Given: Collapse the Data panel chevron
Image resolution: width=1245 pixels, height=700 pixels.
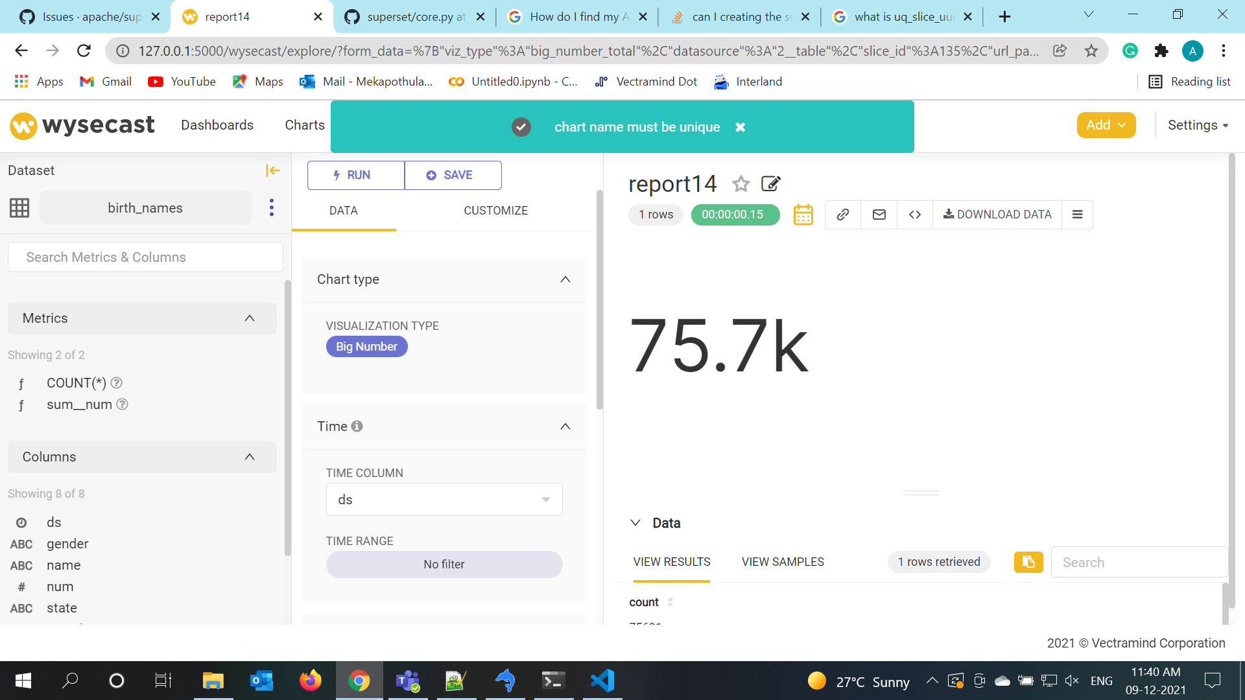Looking at the screenshot, I should 635,523.
